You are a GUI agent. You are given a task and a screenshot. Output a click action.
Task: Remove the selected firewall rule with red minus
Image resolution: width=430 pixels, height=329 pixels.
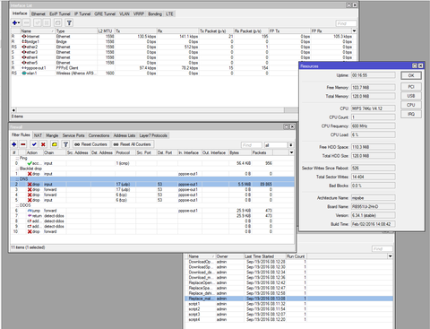click(x=23, y=144)
